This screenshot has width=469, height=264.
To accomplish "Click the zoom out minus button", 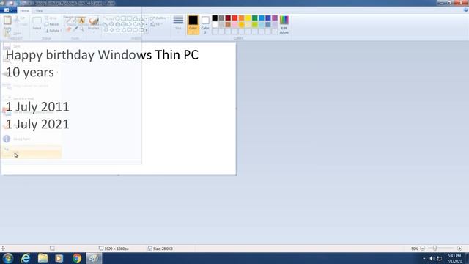I will tap(422, 249).
